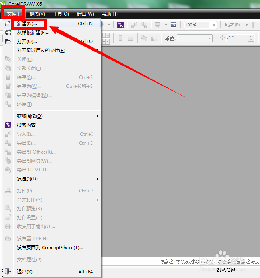Image resolution: width=260 pixels, height=278 pixels.
Task: Click the 贴齐(P) snap button
Action: coord(232,25)
